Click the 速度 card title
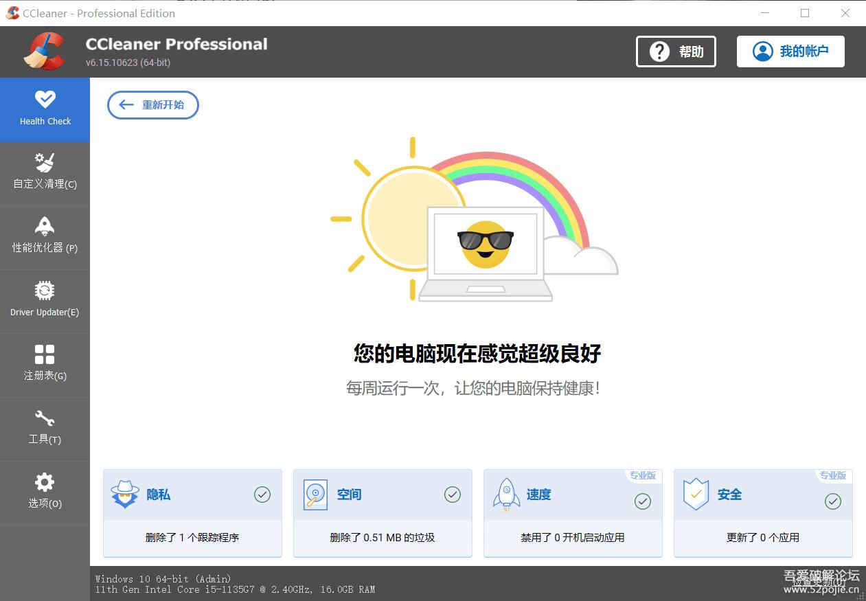866x601 pixels. 539,495
